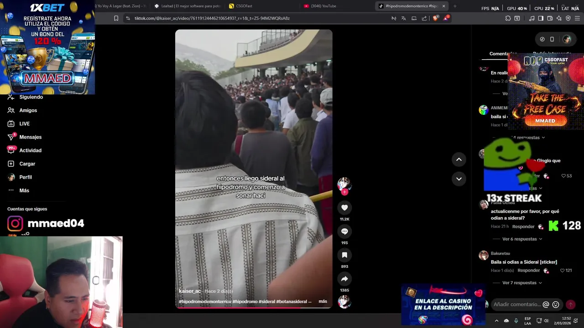The height and width of the screenshot is (328, 584).
Task: Save video with the bookmark icon
Action: (x=344, y=255)
